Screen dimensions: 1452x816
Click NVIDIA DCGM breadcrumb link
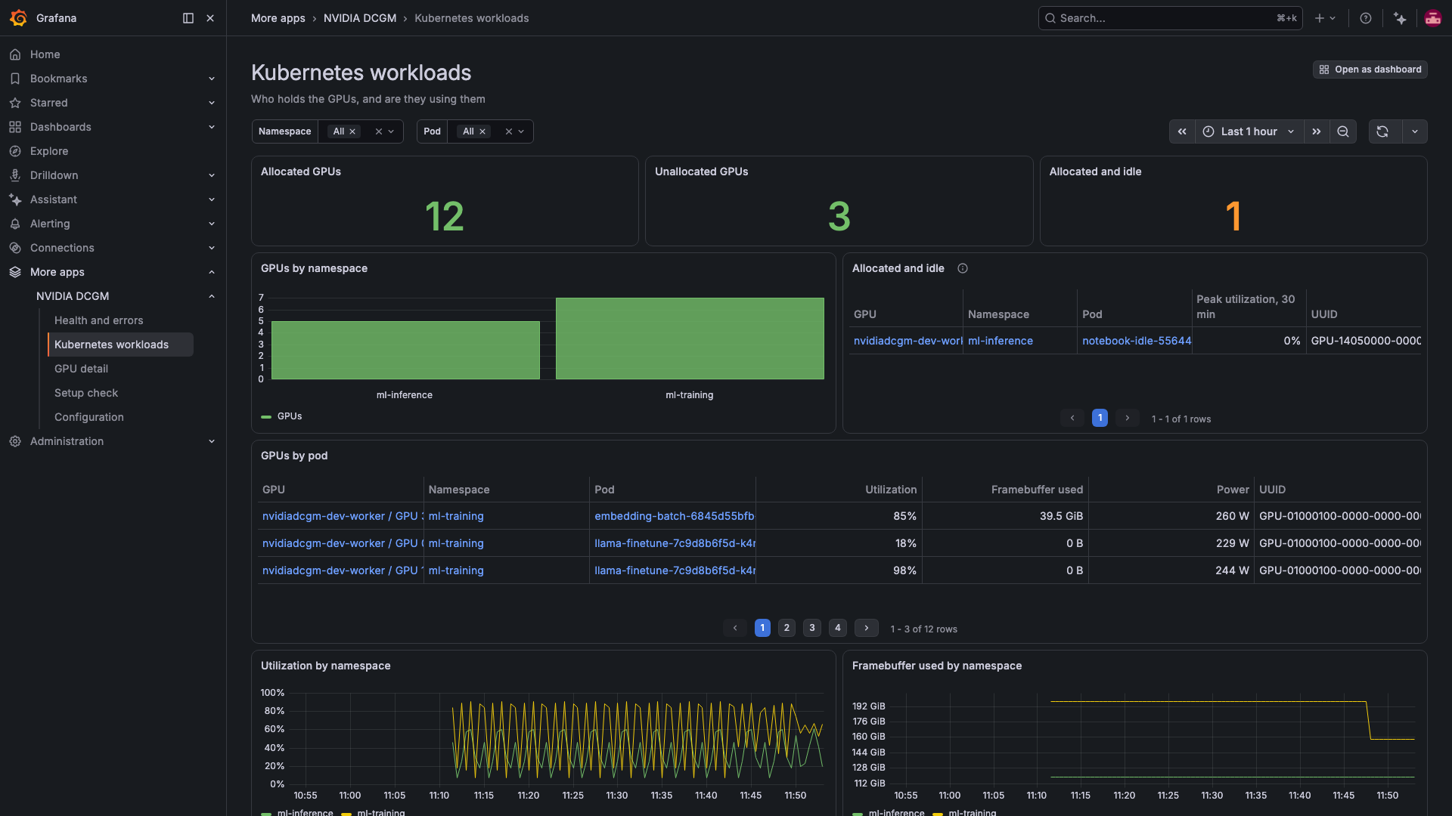tap(360, 18)
